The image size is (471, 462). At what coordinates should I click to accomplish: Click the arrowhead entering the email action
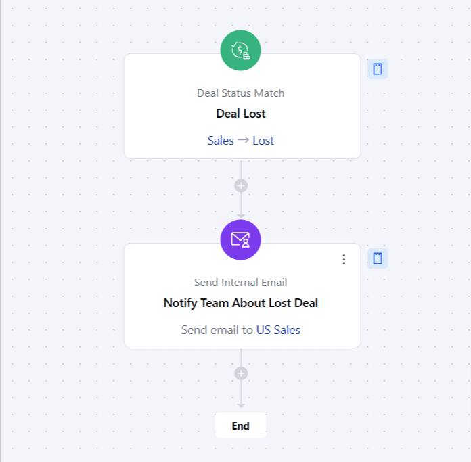[241, 216]
